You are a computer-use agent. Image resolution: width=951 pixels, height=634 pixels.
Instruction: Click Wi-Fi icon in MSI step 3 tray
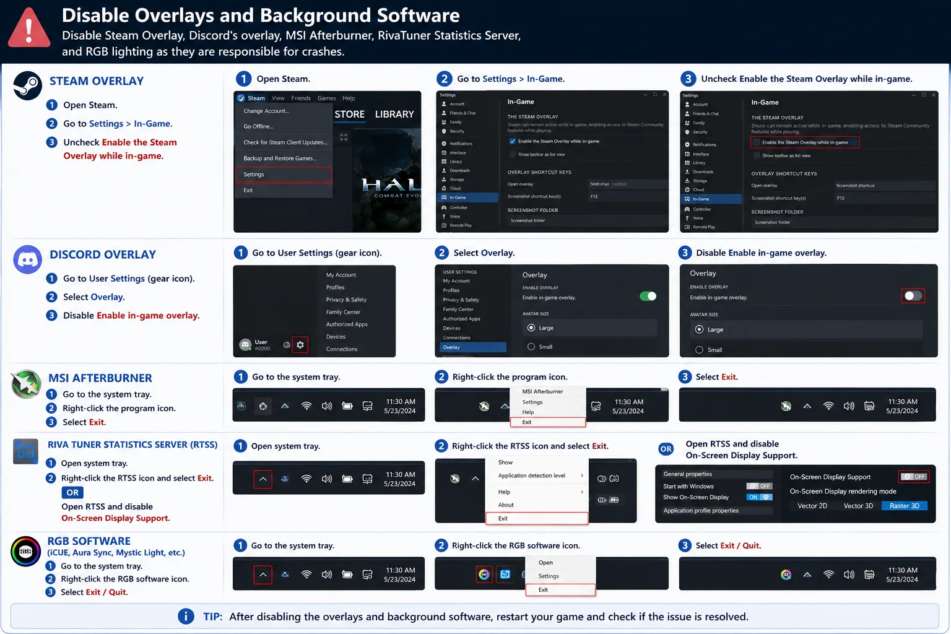pyautogui.click(x=828, y=406)
